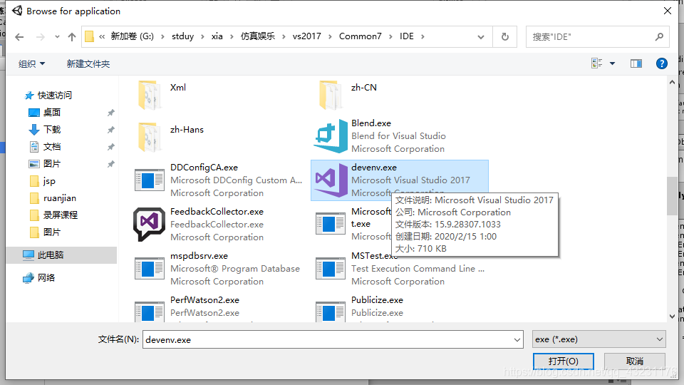Image resolution: width=684 pixels, height=385 pixels.
Task: Click Common7 in the address breadcrumb
Action: (361, 36)
